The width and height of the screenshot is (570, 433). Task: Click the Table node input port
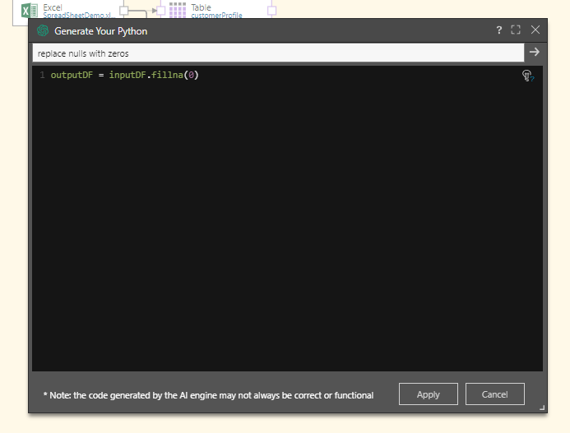[x=162, y=11]
